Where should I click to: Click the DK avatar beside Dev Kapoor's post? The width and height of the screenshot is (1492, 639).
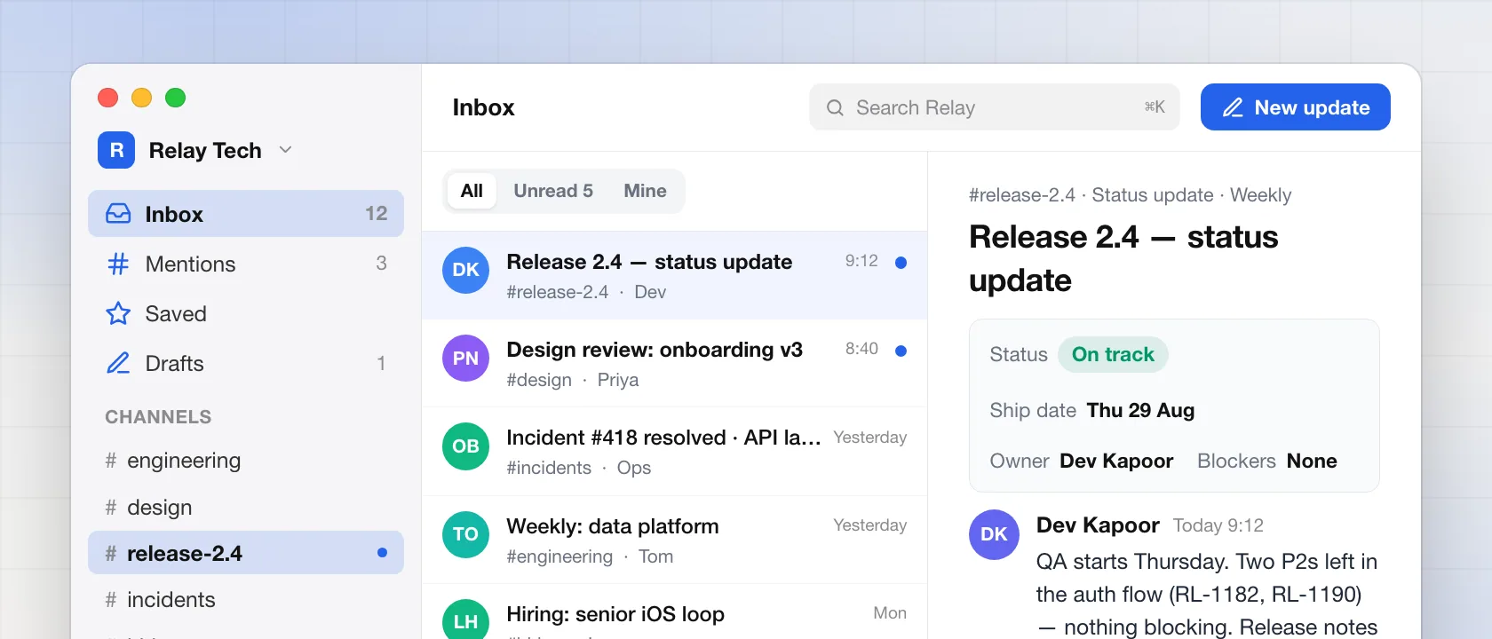point(994,534)
